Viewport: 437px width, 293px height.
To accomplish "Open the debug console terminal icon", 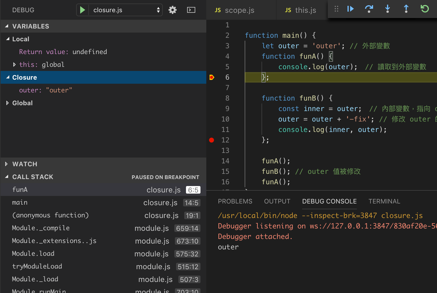I will (x=191, y=10).
